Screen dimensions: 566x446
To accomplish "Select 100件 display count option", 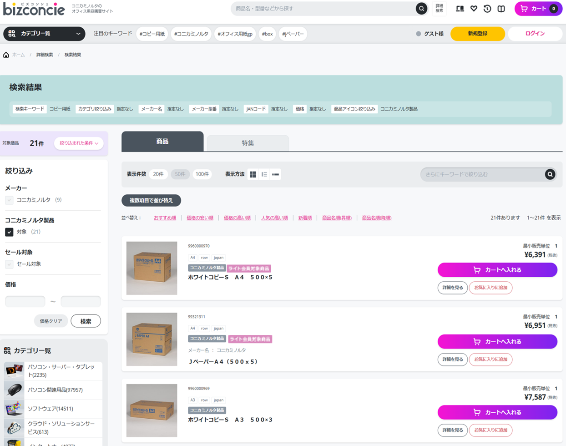I will click(202, 174).
